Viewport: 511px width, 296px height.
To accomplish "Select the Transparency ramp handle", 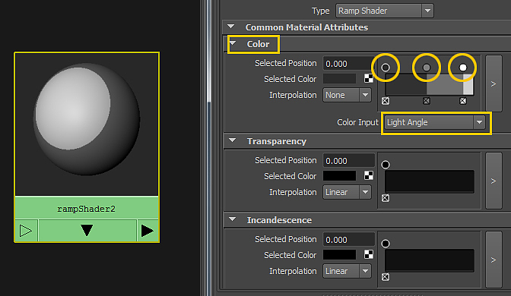I will [386, 165].
